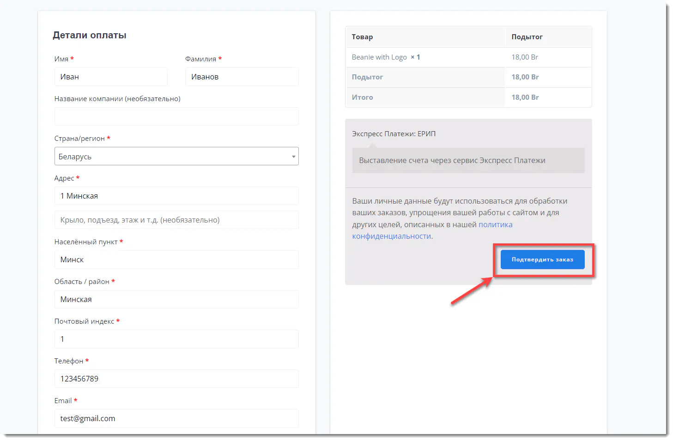
Task: Click the Имя first name field
Action: 111,77
